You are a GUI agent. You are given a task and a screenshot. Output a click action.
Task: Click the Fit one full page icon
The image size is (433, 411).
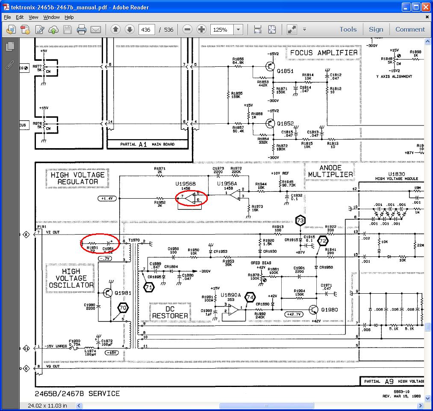pyautogui.click(x=272, y=29)
